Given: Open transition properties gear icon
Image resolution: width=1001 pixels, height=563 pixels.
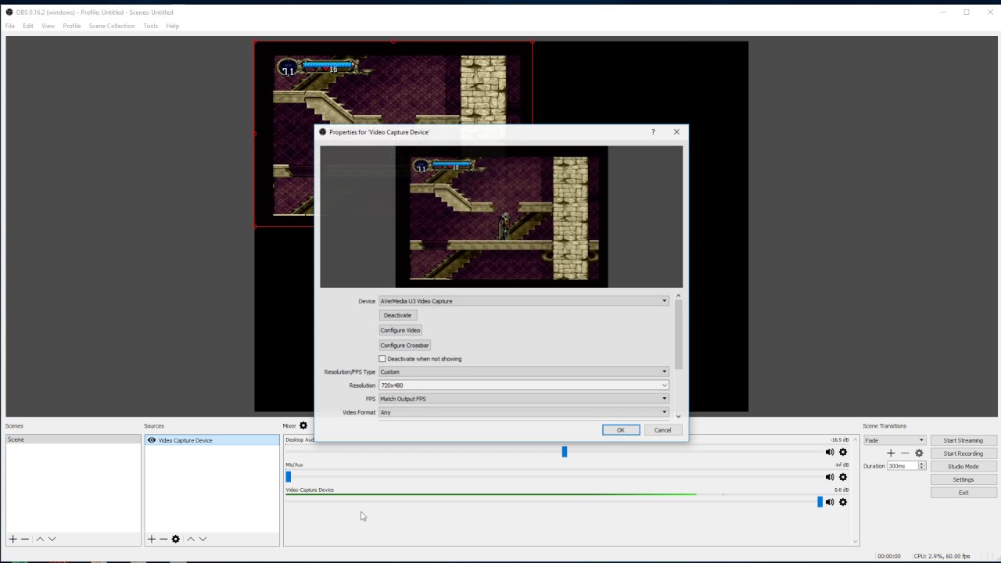Looking at the screenshot, I should tap(919, 453).
